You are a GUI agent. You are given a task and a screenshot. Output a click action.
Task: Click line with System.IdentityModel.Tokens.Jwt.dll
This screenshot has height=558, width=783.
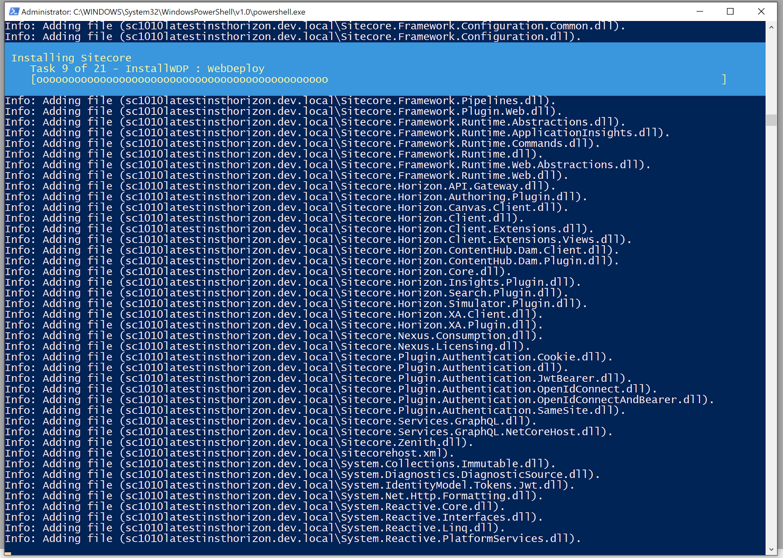click(x=290, y=486)
